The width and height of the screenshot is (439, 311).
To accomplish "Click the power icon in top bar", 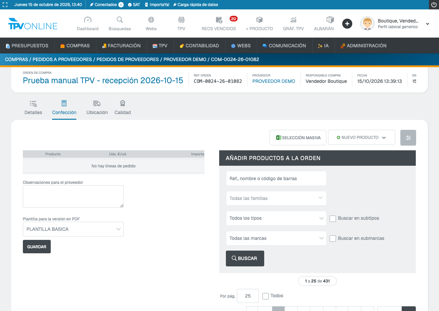I will [434, 5].
